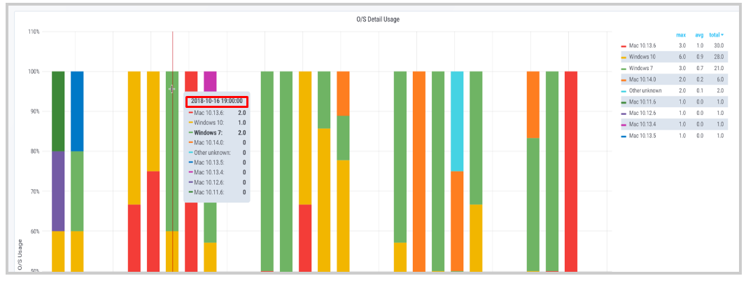
Task: Click the cyan Other unknown bar segment
Action: tap(457, 120)
